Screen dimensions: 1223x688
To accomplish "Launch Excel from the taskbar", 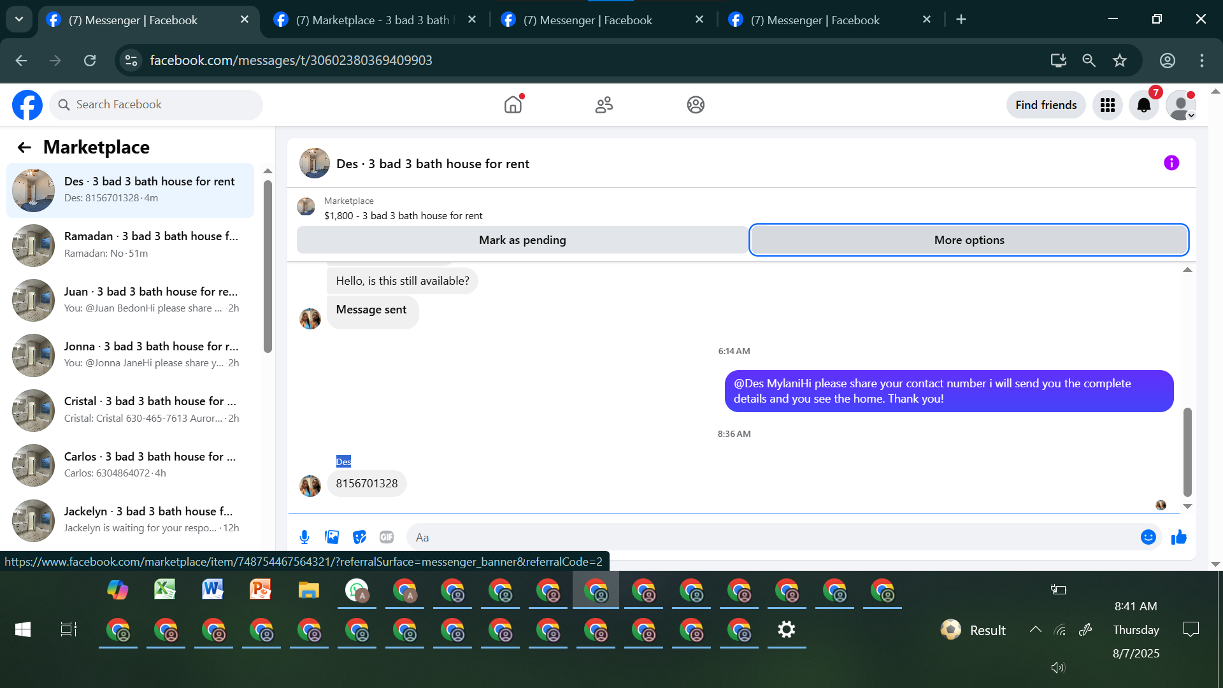I will point(165,590).
